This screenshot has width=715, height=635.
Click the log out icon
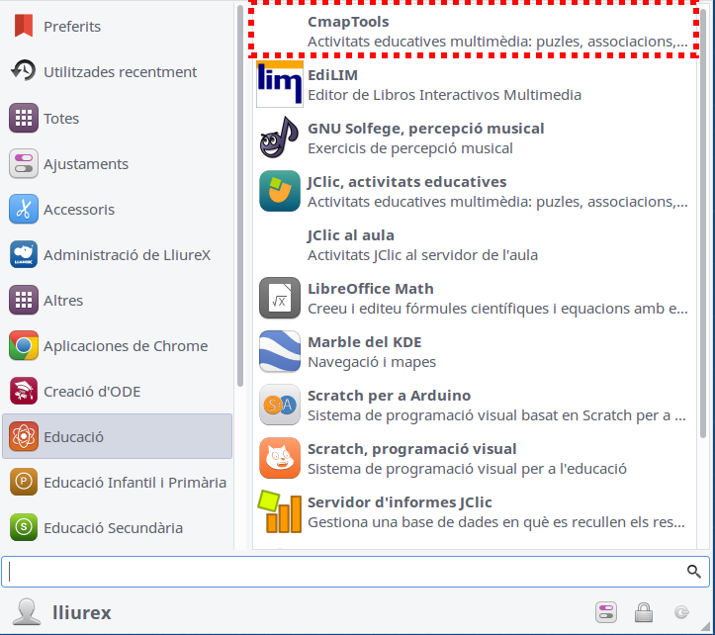pos(681,612)
